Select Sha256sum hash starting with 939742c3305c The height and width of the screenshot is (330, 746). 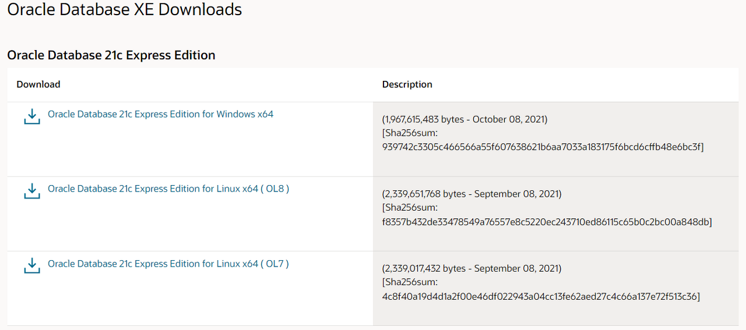[543, 147]
